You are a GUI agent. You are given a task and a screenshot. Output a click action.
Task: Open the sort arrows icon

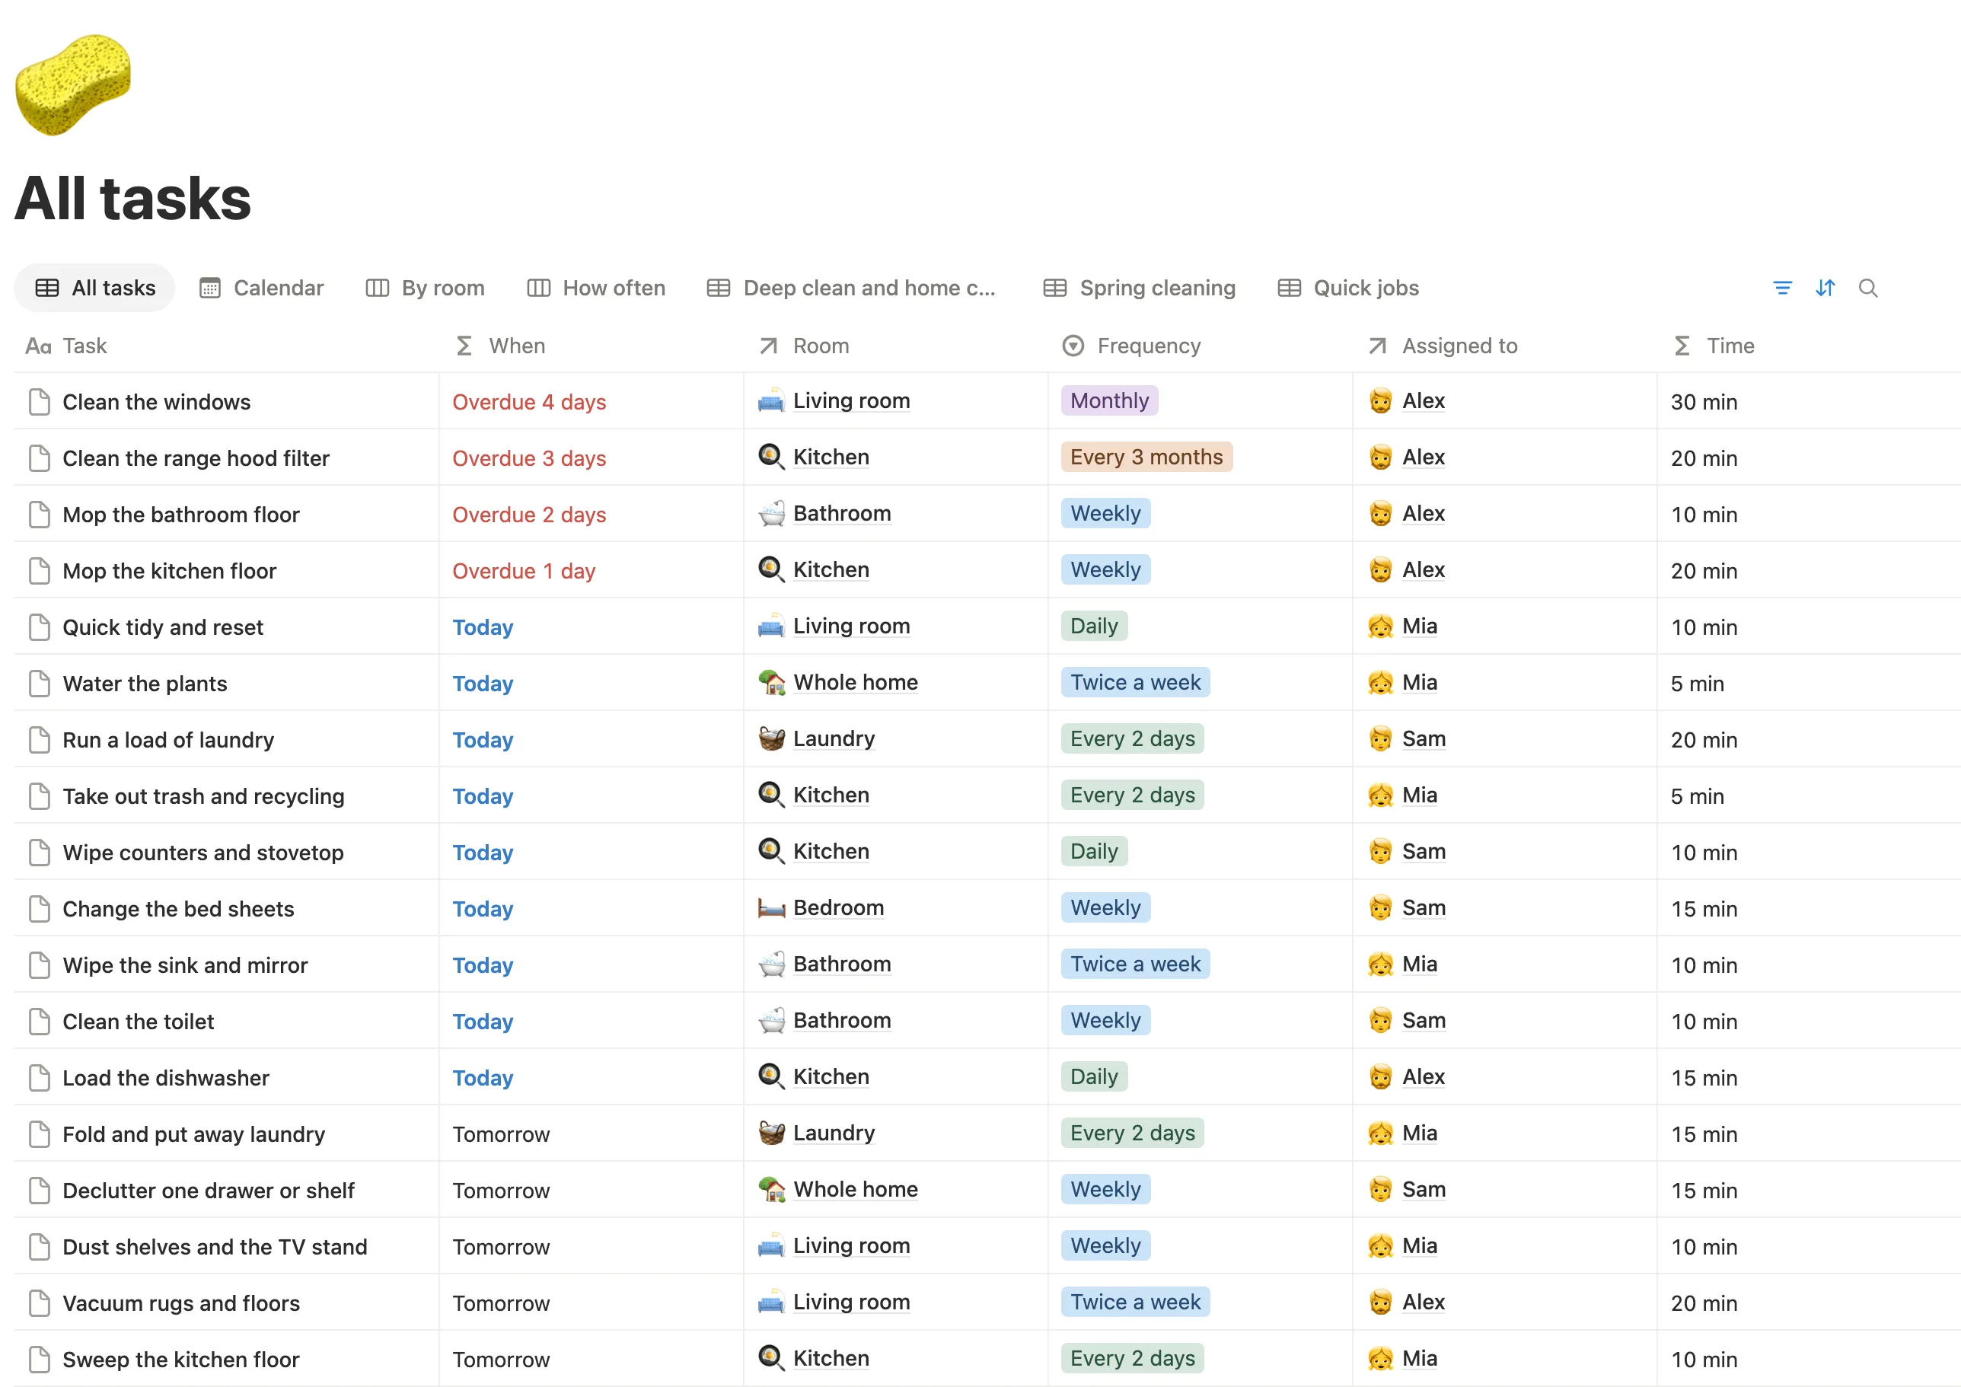tap(1825, 288)
